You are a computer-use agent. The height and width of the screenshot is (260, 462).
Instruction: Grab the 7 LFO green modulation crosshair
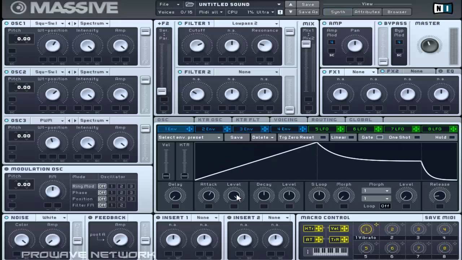(416, 129)
